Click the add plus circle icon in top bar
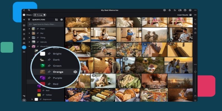 click(165, 10)
